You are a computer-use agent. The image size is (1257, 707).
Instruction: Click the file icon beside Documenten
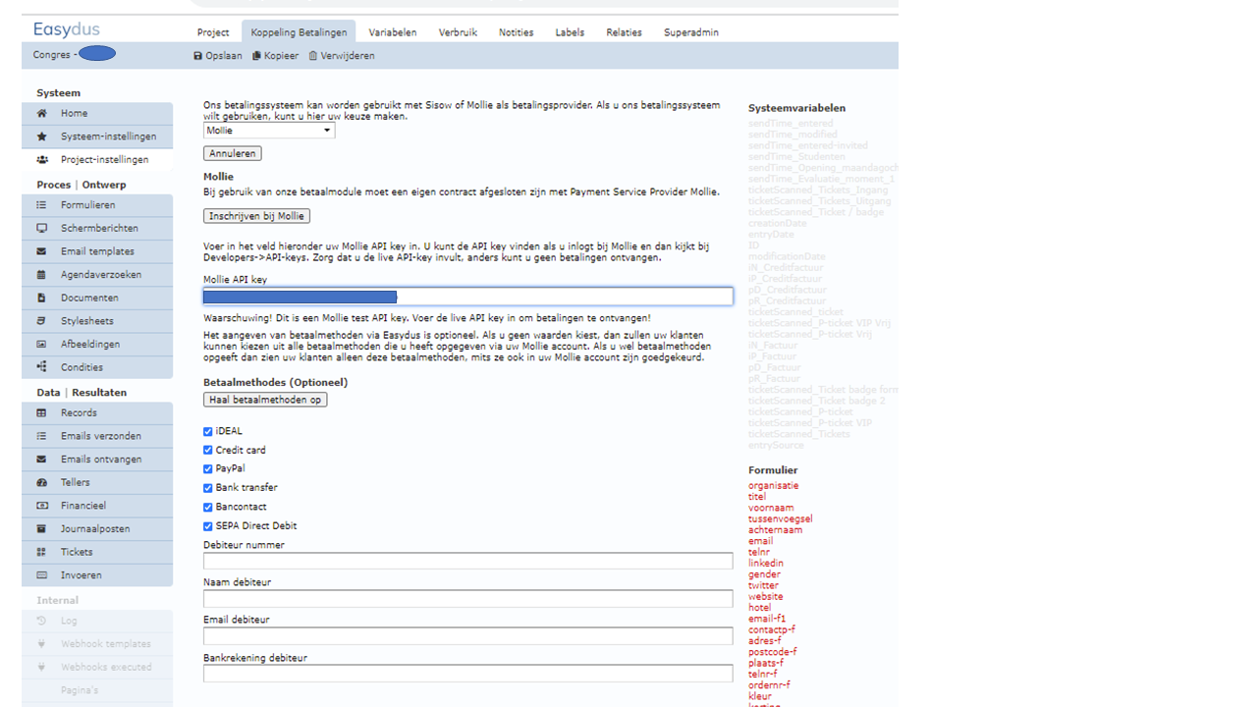tap(41, 298)
